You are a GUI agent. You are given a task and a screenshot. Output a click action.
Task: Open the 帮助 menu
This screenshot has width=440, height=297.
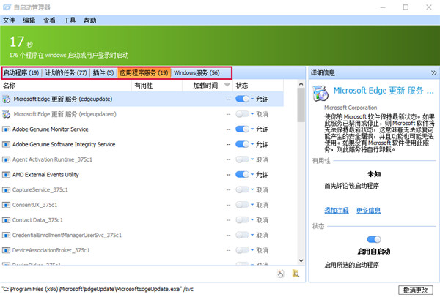click(90, 20)
